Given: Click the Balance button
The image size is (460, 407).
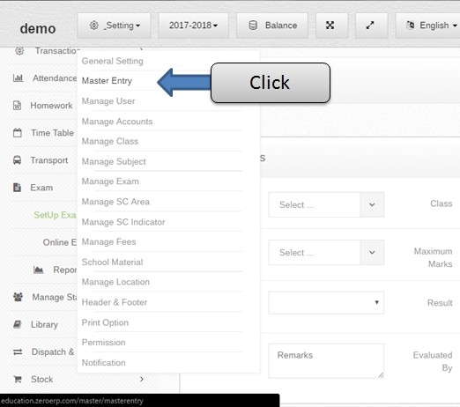Looking at the screenshot, I should click(x=272, y=26).
